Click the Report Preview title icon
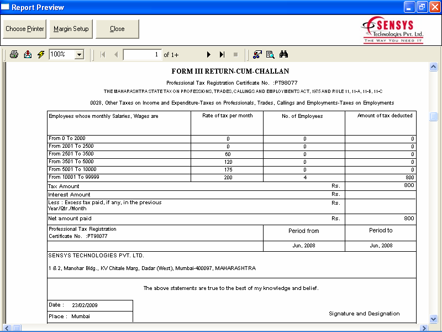 5,7
